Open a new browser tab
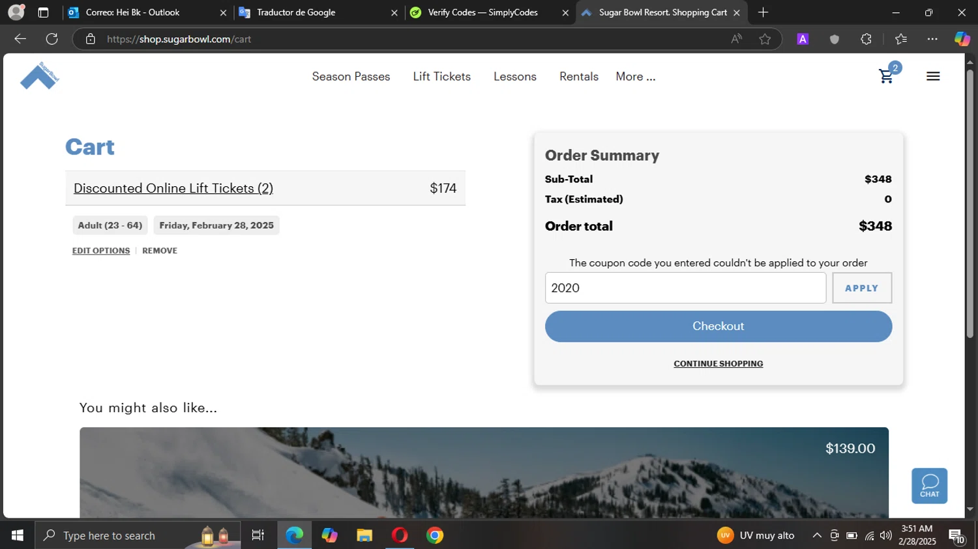 click(x=763, y=12)
